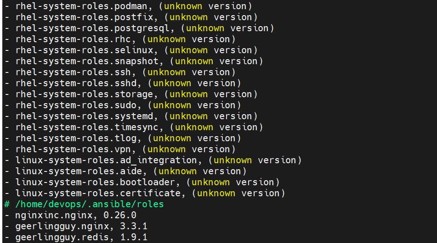Click the rhel-system-roles.systemd text
Image resolution: width=437 pixels, height=243 pixels.
click(84, 116)
